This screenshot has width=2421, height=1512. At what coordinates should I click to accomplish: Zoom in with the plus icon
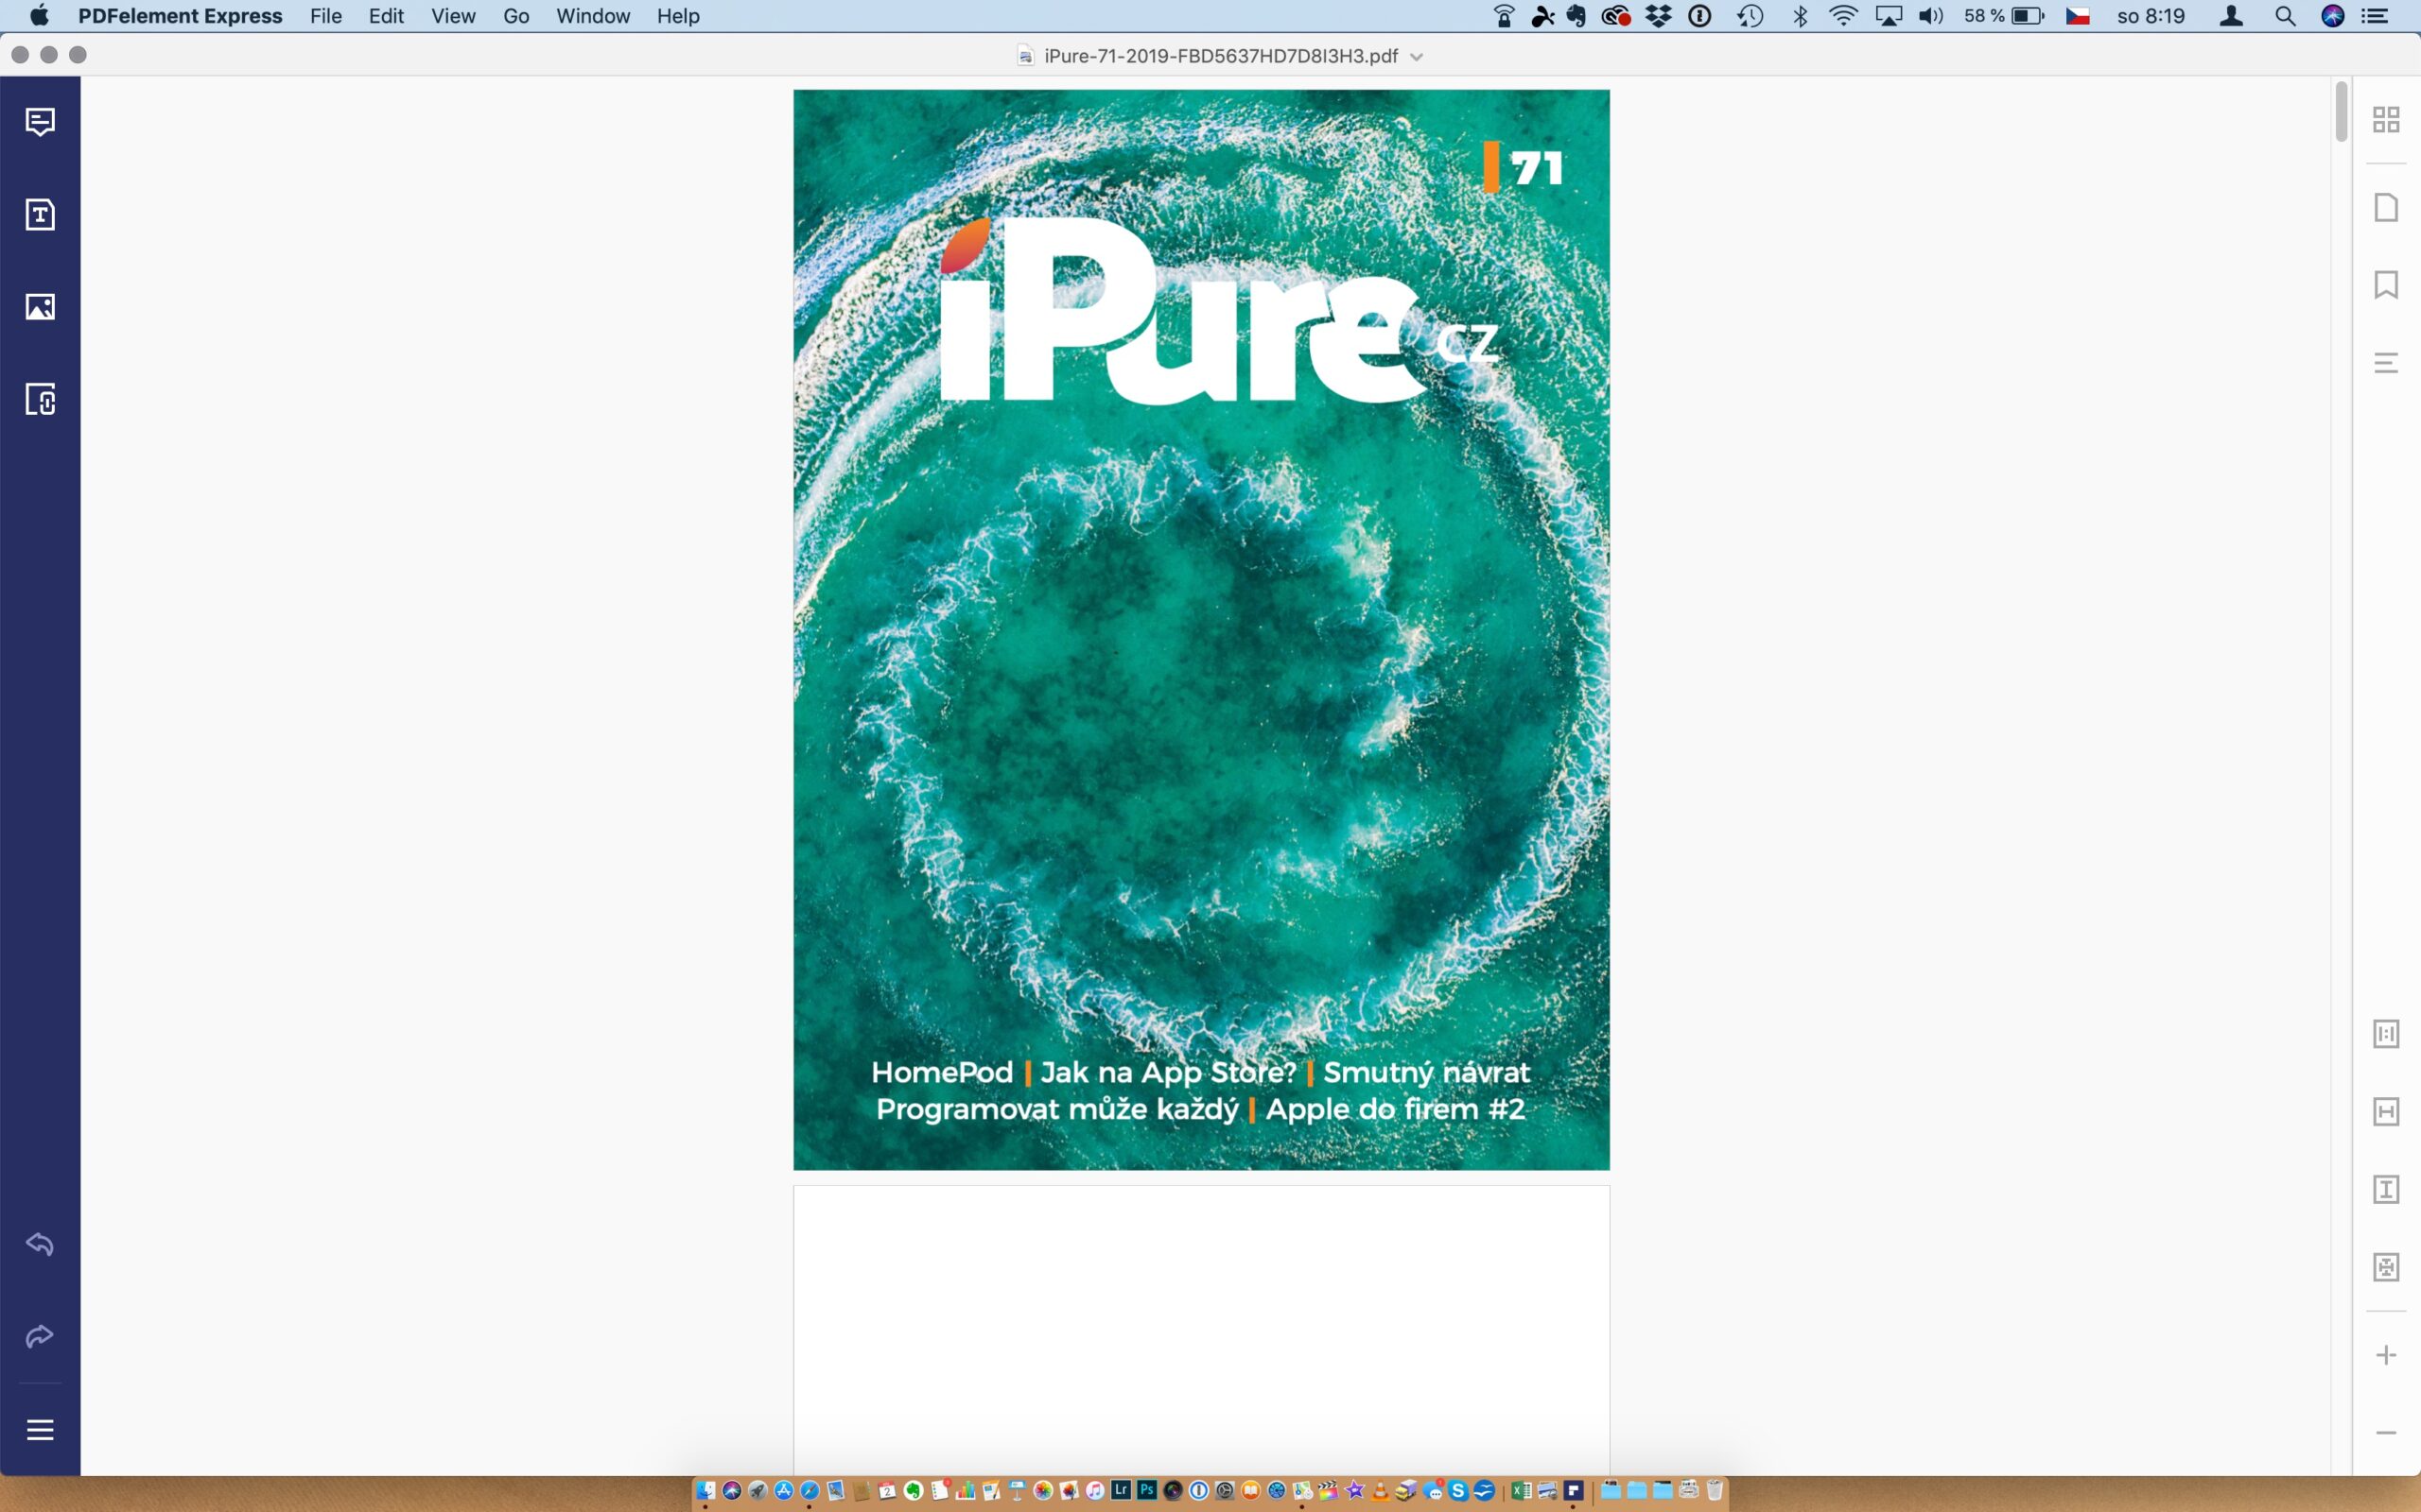2386,1355
